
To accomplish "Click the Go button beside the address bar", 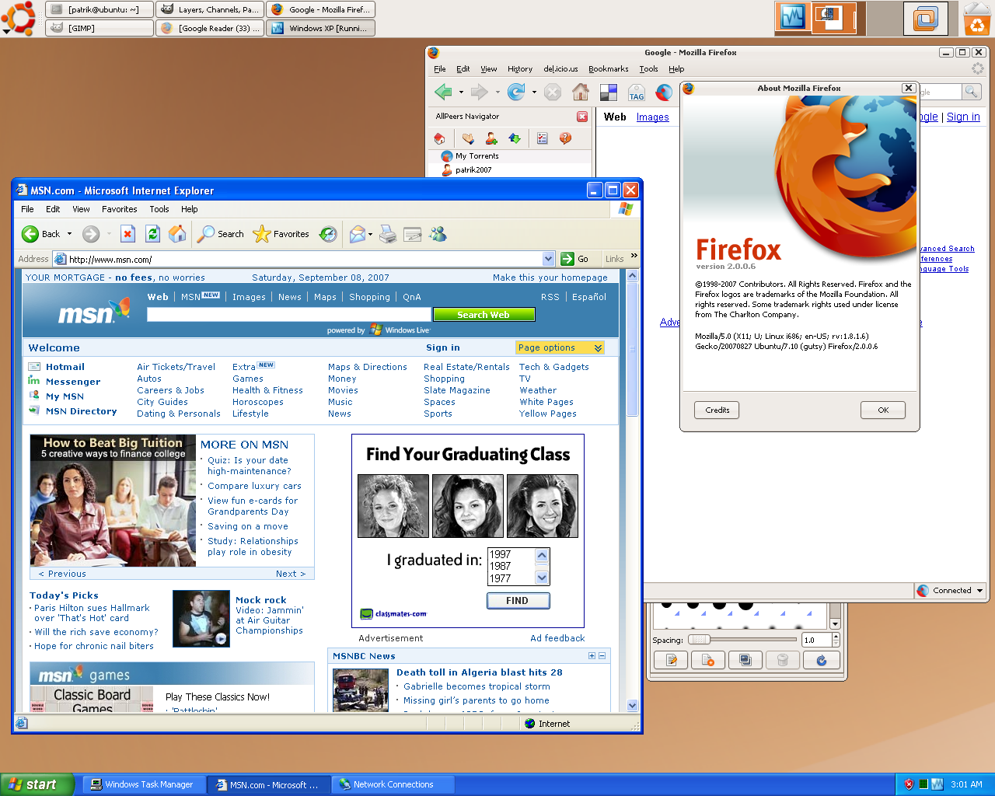I will 576,259.
